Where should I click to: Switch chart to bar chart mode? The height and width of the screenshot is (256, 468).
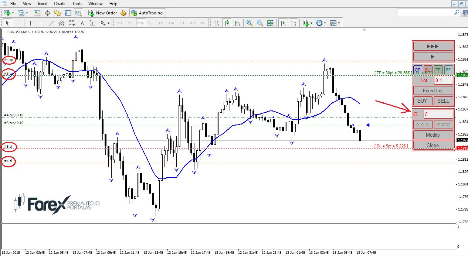tap(217, 23)
